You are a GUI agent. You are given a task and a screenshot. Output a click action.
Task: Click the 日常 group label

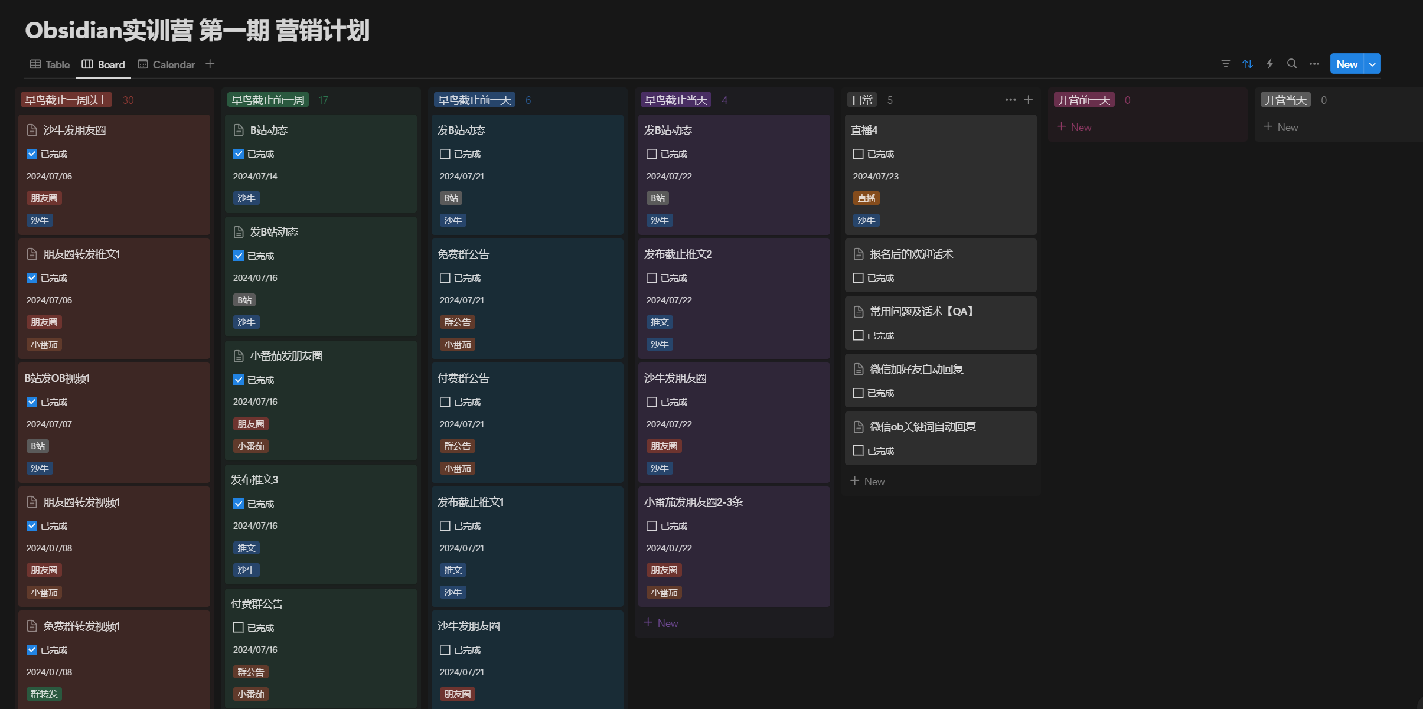tap(862, 100)
